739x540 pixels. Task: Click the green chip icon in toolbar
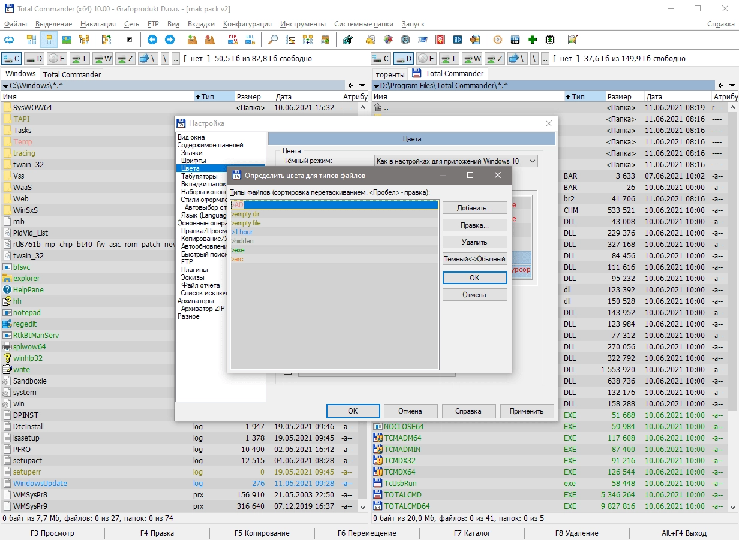pos(549,40)
